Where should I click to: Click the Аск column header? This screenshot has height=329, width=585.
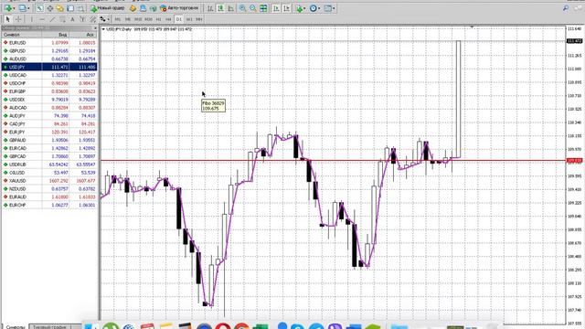(x=83, y=35)
